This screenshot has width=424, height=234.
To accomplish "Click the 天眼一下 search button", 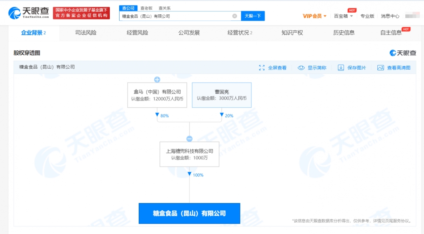I will 253,16.
